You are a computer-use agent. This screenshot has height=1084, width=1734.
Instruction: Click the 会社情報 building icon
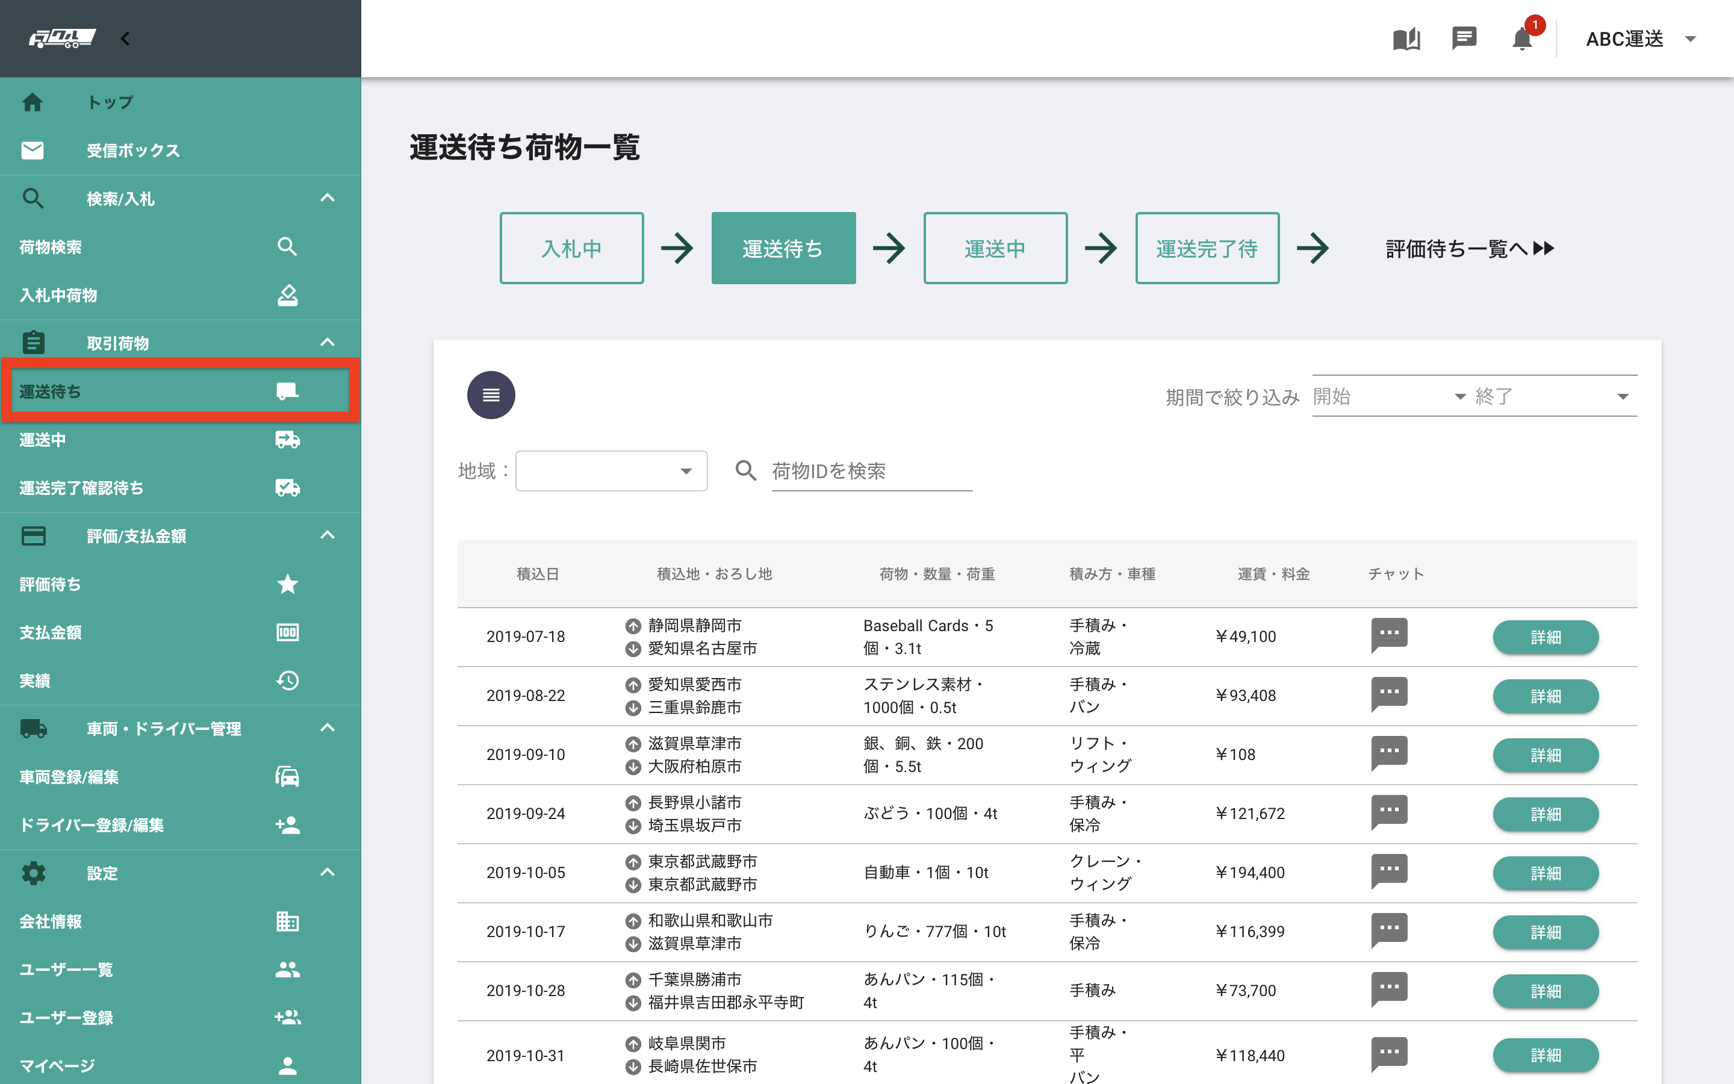[x=287, y=921]
